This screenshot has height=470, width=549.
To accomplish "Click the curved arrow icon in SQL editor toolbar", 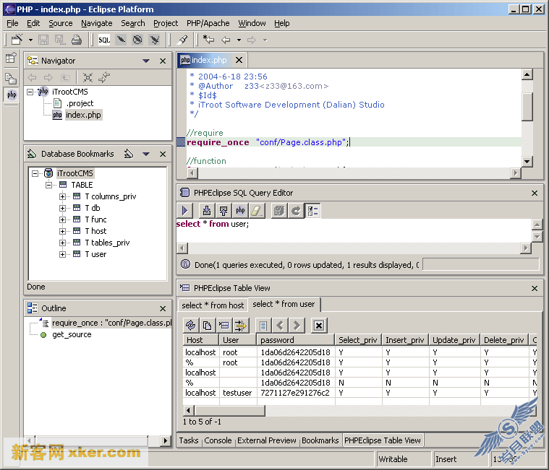I will [296, 211].
